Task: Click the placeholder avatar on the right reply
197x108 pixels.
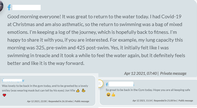Action: [x=100, y=84]
